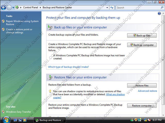Image resolution: width=165 pixels, height=123 pixels.
Task: Click 'Create backup copies of your files and folders.' text
Action: tap(73, 35)
